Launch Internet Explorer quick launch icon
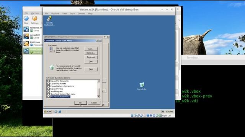Viewport: 245px width, 137px height. pyautogui.click(x=60, y=112)
